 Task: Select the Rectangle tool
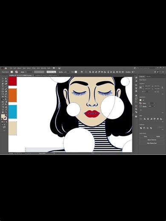[x=3, y=89]
